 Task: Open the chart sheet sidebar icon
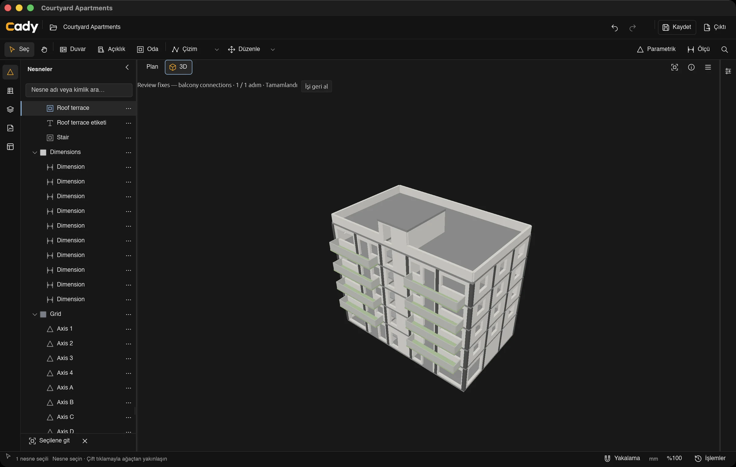tap(10, 128)
